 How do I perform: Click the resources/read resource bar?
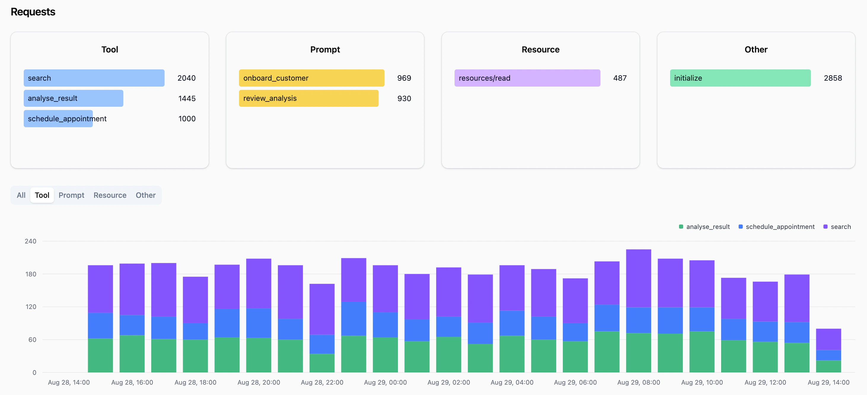527,78
